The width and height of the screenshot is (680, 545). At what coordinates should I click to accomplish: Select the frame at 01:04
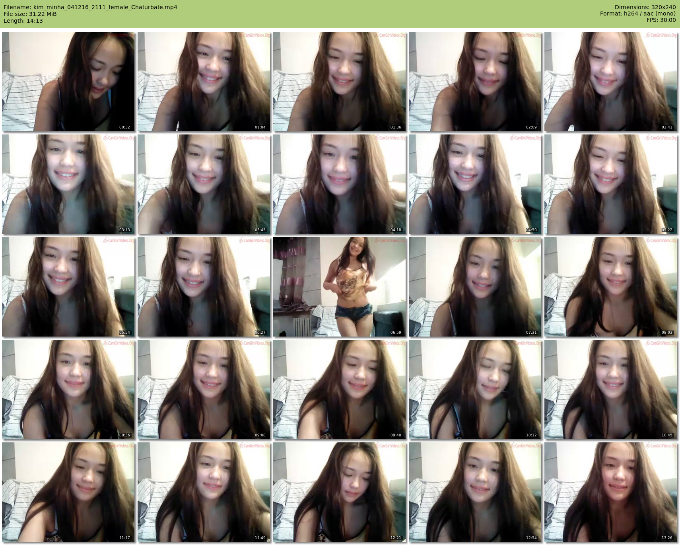coord(204,82)
